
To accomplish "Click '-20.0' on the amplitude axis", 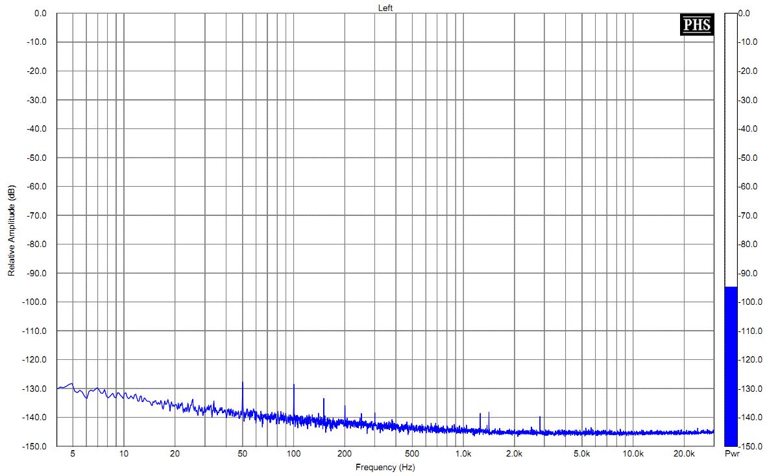I will (x=37, y=71).
